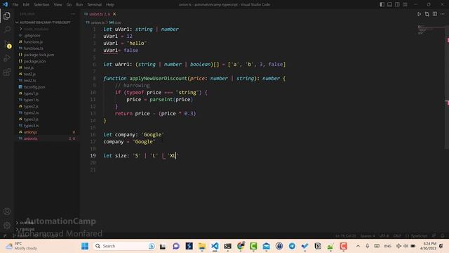Open editor More Actions ellipsis
Image resolution: width=449 pixels, height=253 pixels.
tap(443, 14)
